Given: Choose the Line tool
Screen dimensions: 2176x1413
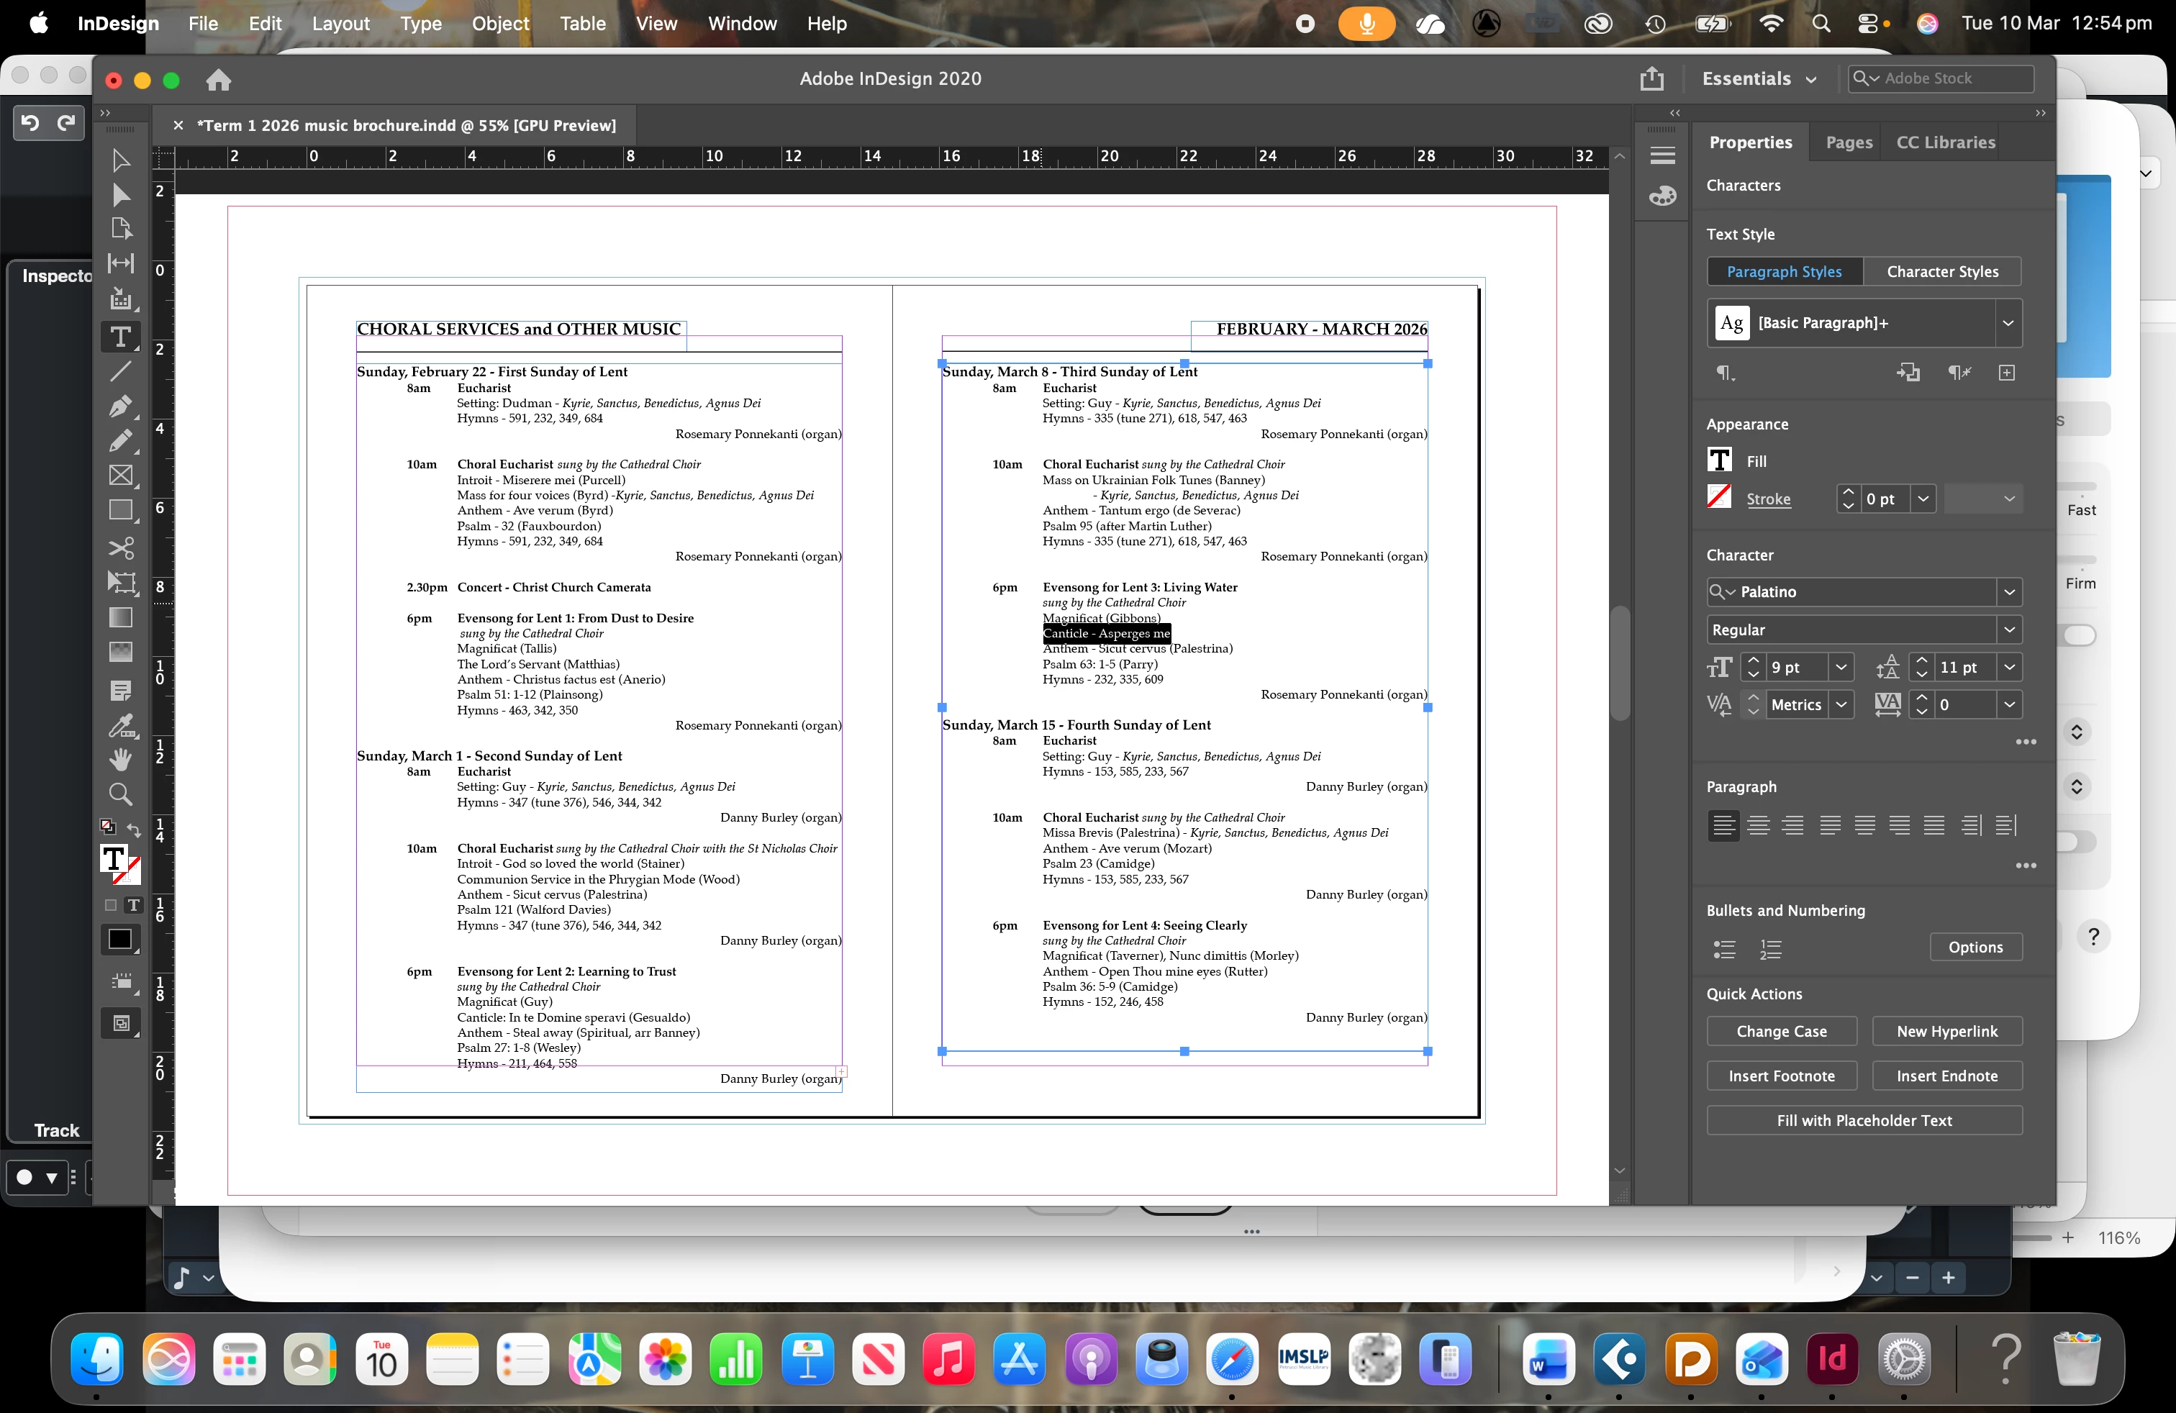Looking at the screenshot, I should pos(119,371).
